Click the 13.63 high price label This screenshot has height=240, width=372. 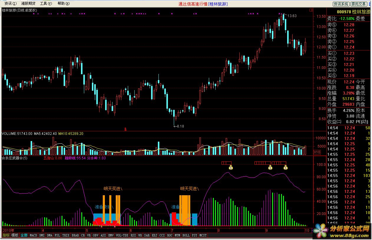pos(292,16)
